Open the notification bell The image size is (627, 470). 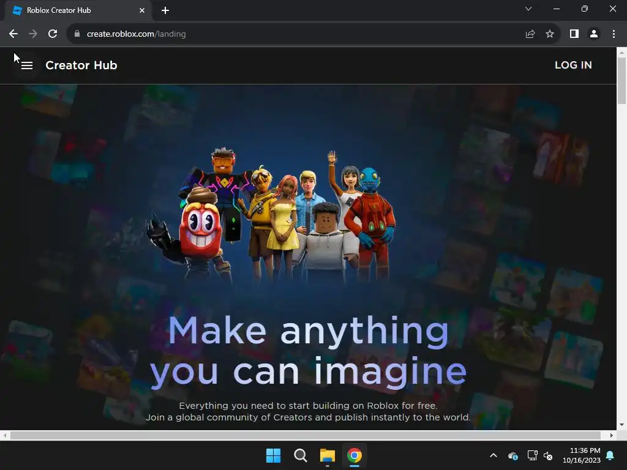pyautogui.click(x=610, y=455)
